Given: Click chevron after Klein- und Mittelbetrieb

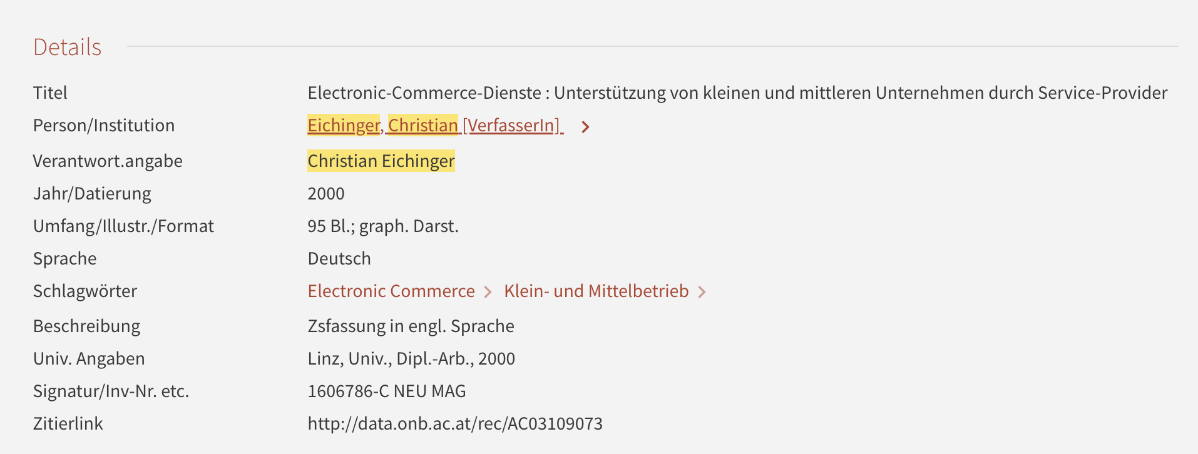Looking at the screenshot, I should click(702, 292).
